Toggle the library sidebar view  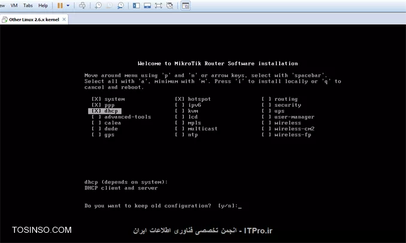[136, 5]
